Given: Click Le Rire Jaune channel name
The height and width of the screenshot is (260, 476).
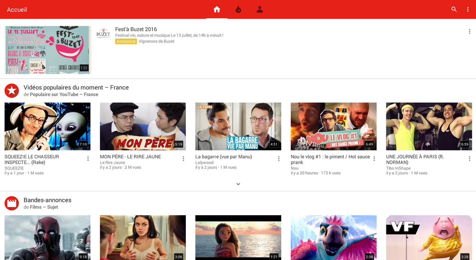Looking at the screenshot, I should pyautogui.click(x=112, y=162).
